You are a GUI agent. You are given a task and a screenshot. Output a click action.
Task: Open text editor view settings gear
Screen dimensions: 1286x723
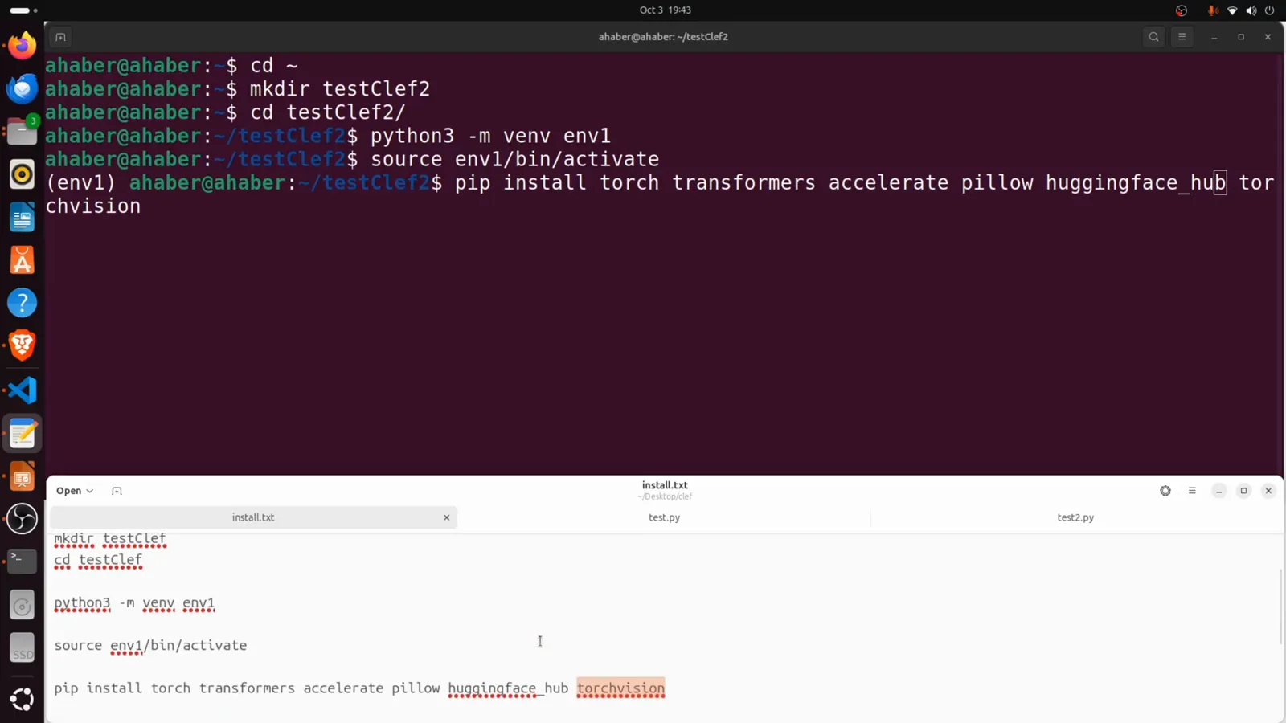1165,491
